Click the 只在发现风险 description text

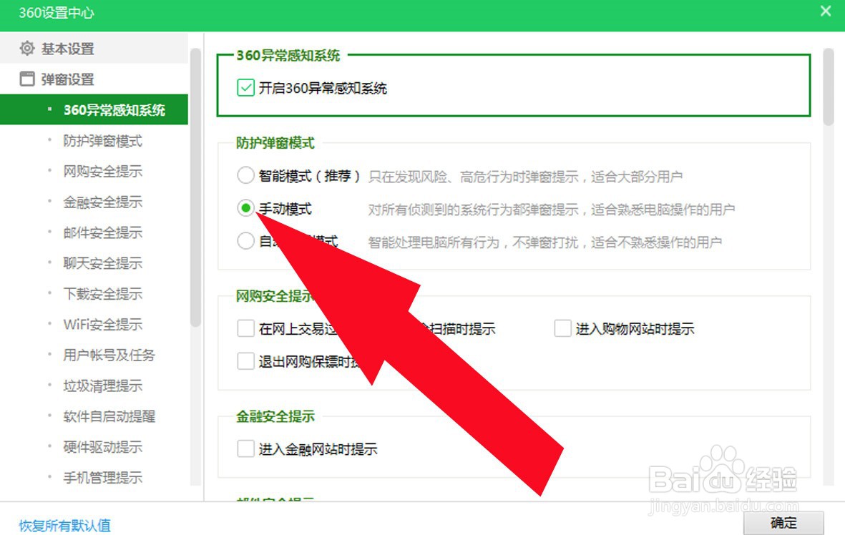coord(525,177)
